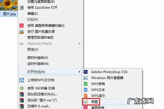Click the 360 antivirus shield icon
164x109 pixels.
(x=22, y=88)
